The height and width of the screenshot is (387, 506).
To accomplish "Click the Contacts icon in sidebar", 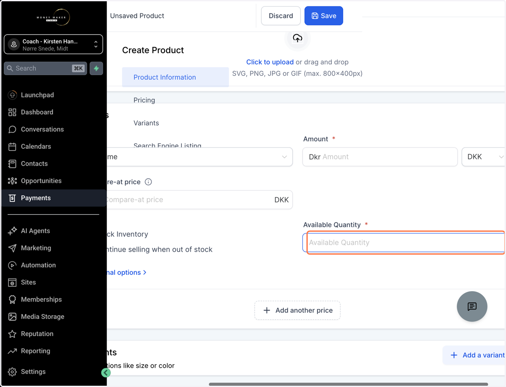I will [x=12, y=164].
